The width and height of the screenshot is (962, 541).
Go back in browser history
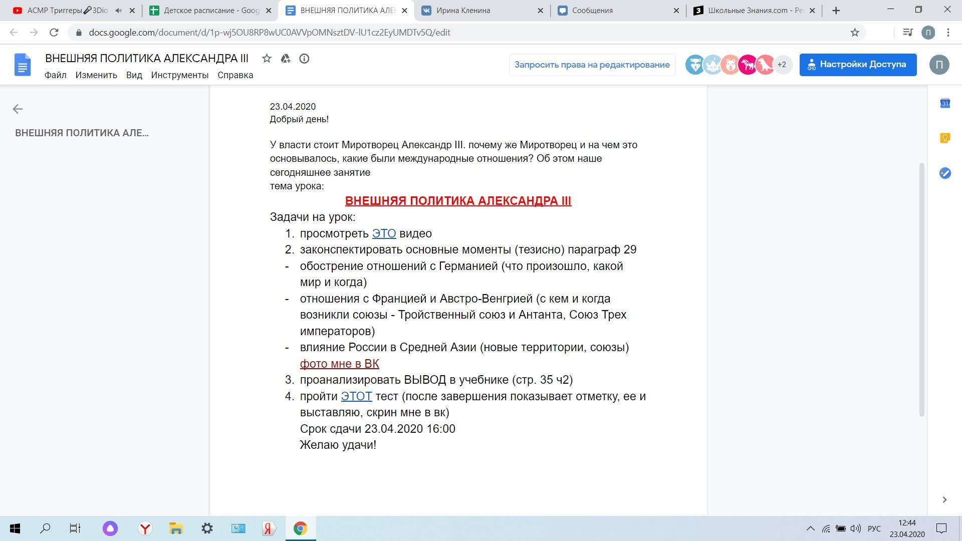click(14, 32)
